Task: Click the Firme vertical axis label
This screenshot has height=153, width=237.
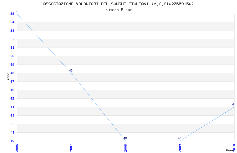Action: [x=8, y=78]
